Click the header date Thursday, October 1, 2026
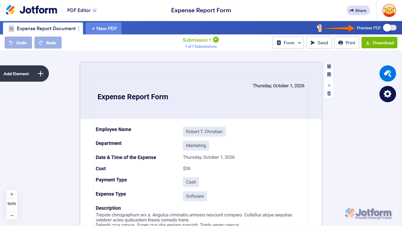Viewport: 402px width, 226px height. (x=279, y=86)
